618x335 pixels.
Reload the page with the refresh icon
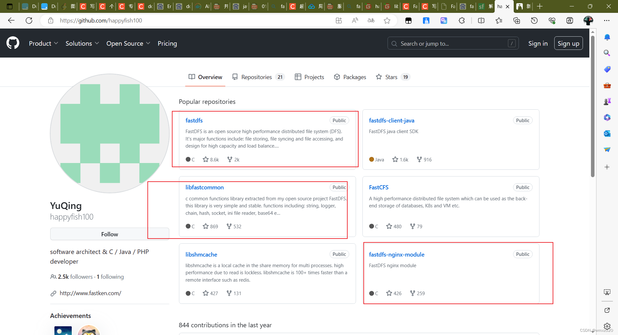(x=29, y=21)
